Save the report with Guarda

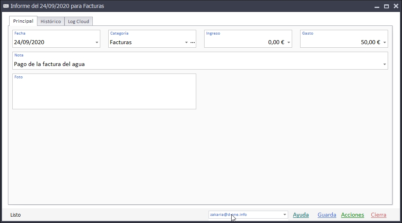pyautogui.click(x=327, y=215)
